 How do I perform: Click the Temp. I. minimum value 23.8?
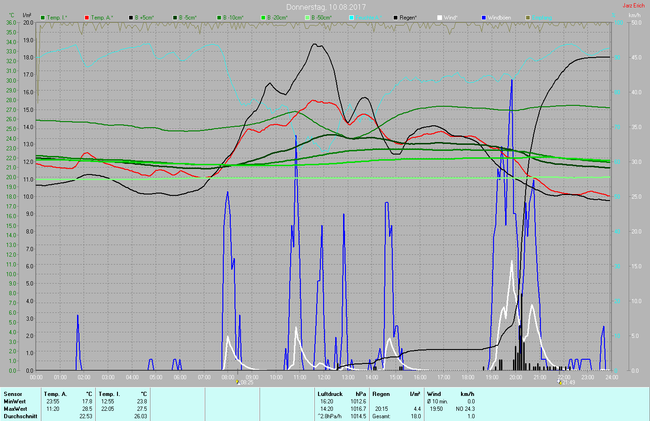pyautogui.click(x=142, y=402)
